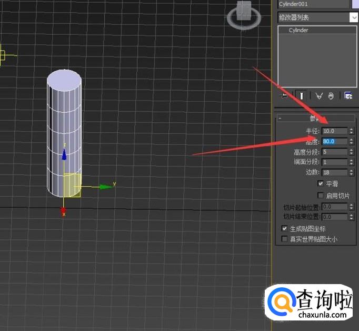Click the 端面分段: label text
Image resolution: width=359 pixels, height=331 pixels.
point(306,162)
